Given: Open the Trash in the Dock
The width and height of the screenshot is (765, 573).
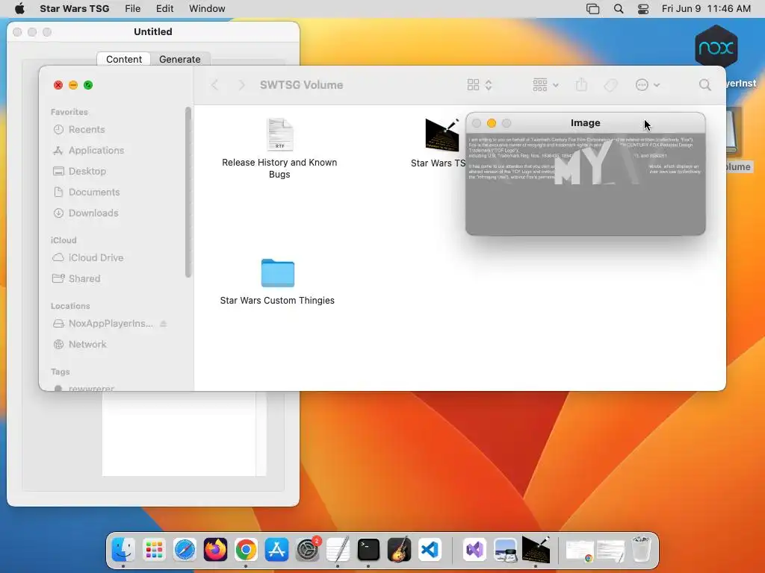Looking at the screenshot, I should pyautogui.click(x=641, y=550).
